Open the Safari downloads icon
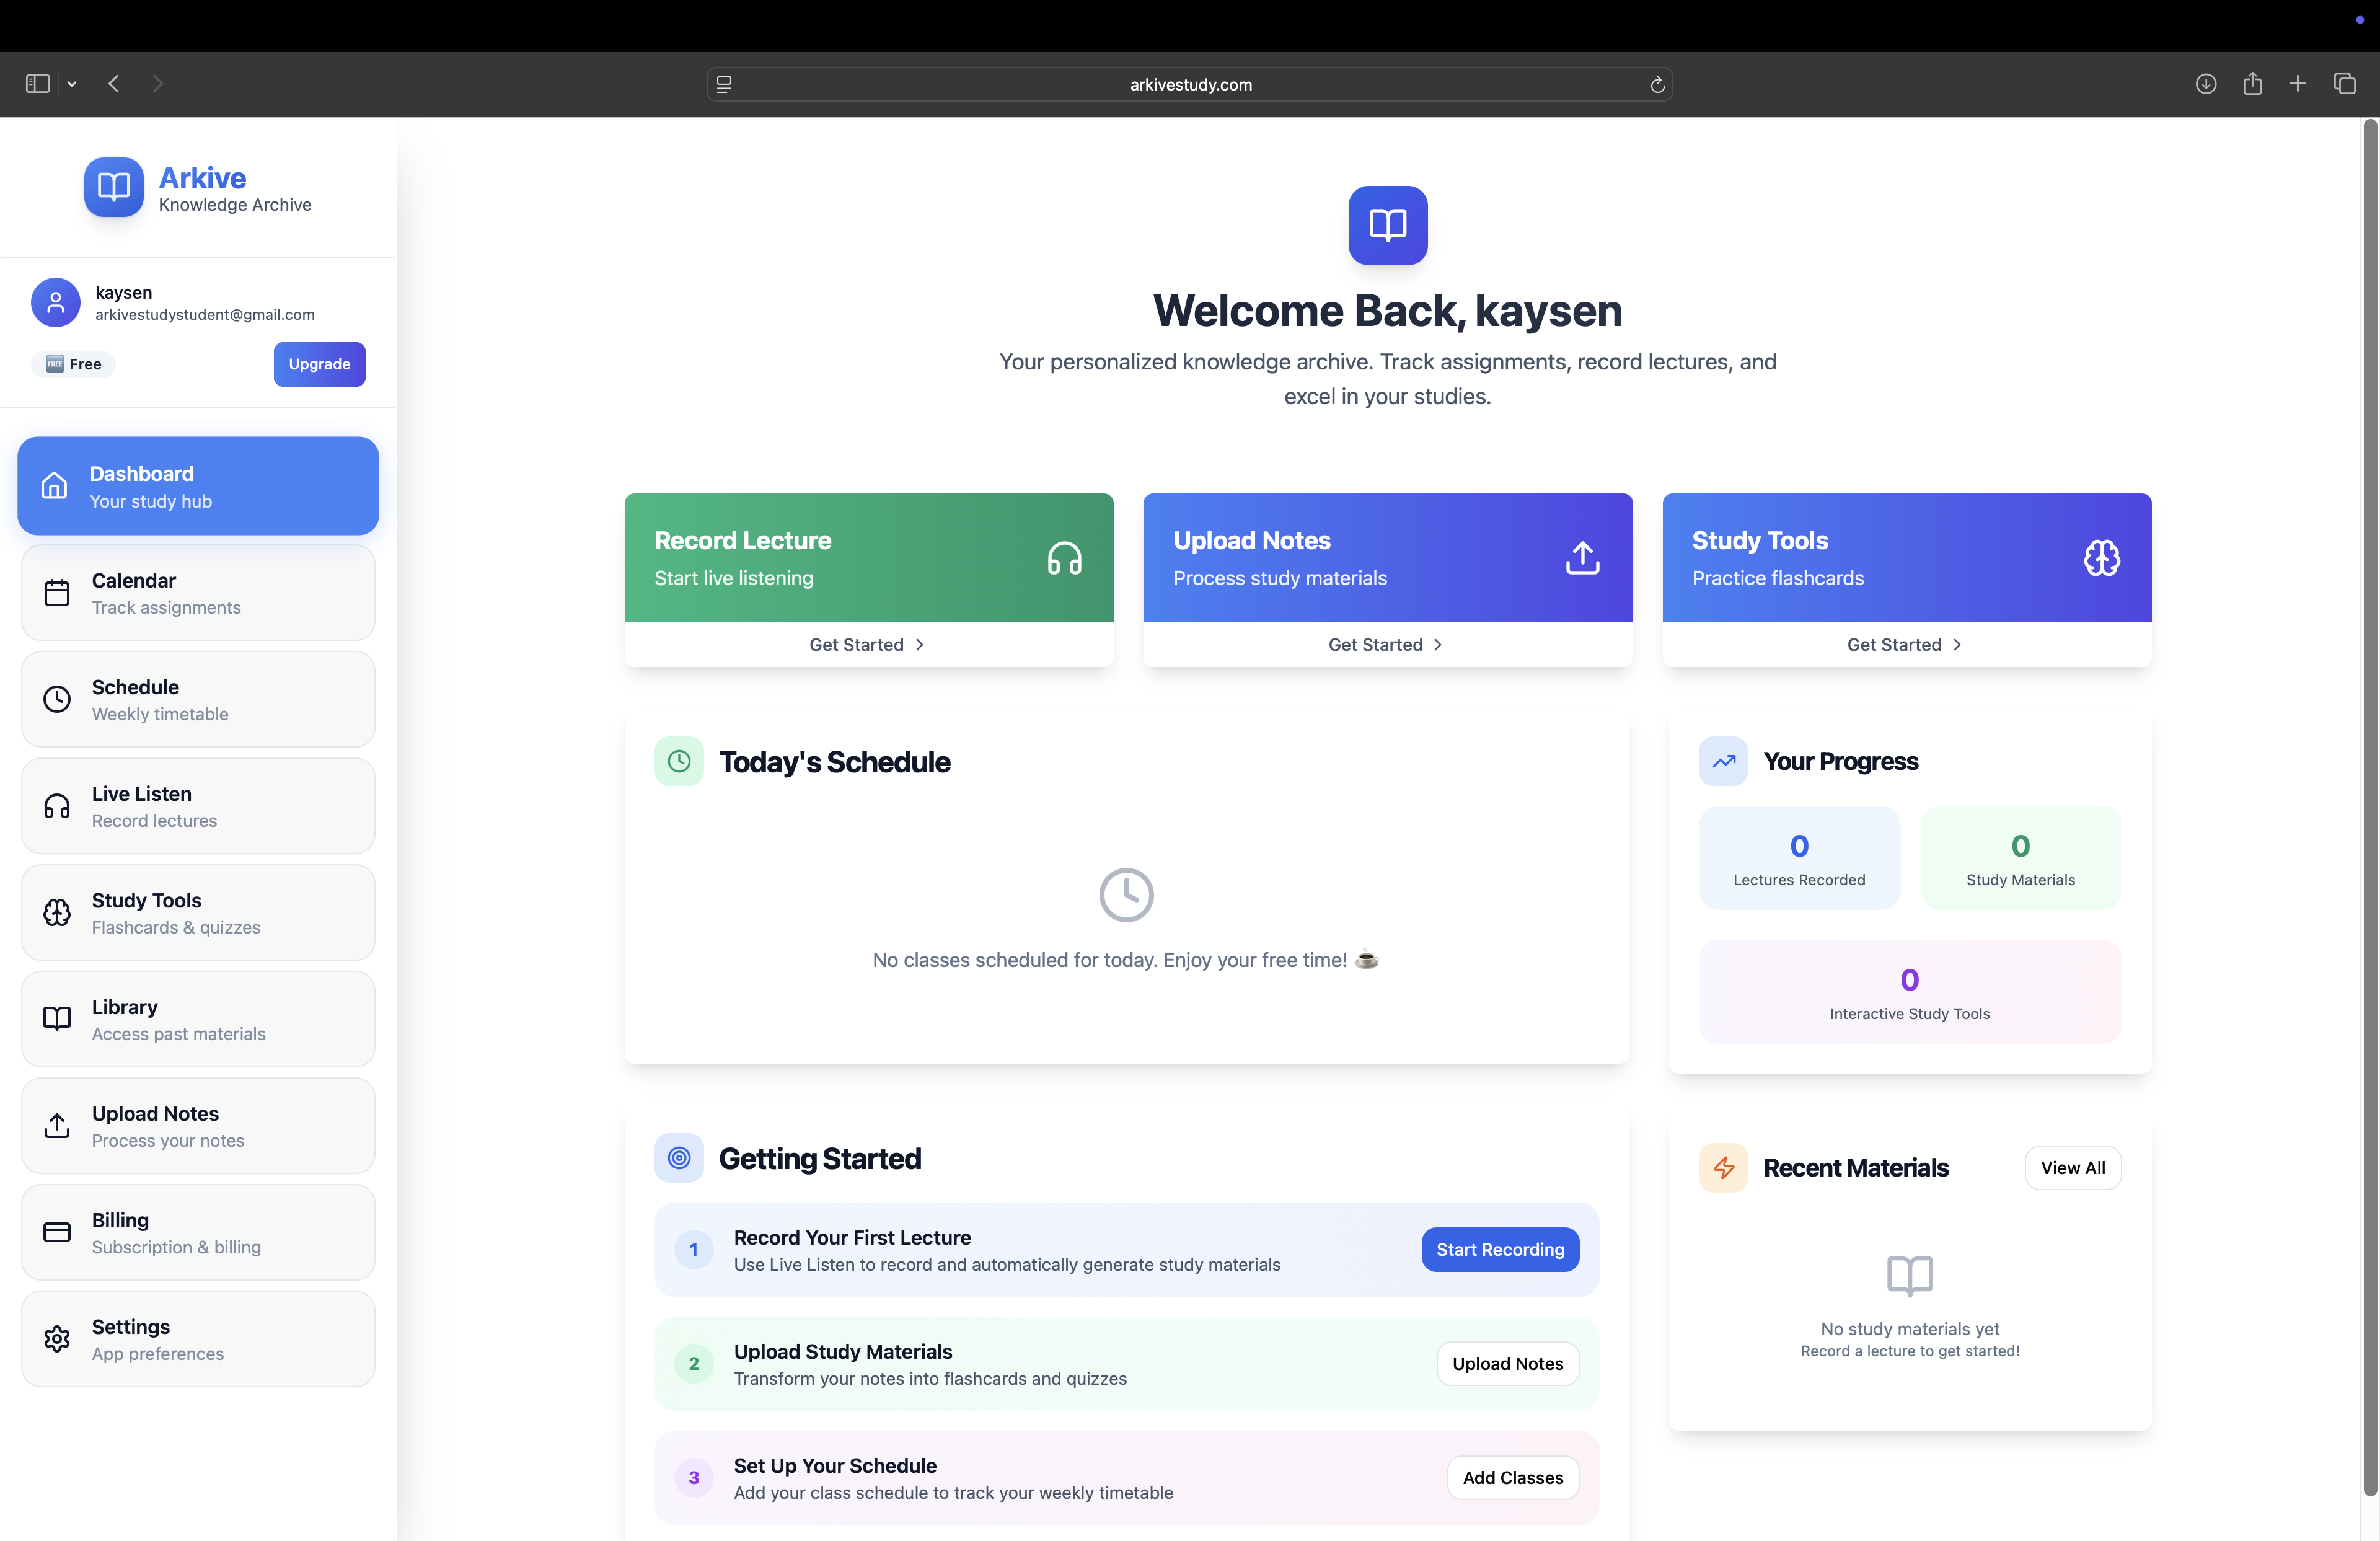Image resolution: width=2380 pixels, height=1541 pixels. pyautogui.click(x=2205, y=84)
